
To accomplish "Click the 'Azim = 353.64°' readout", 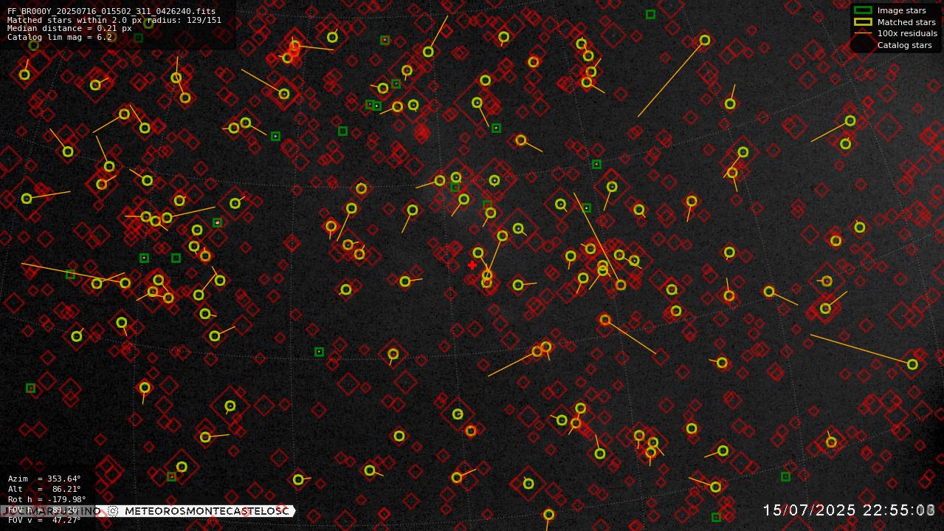I will [44, 479].
